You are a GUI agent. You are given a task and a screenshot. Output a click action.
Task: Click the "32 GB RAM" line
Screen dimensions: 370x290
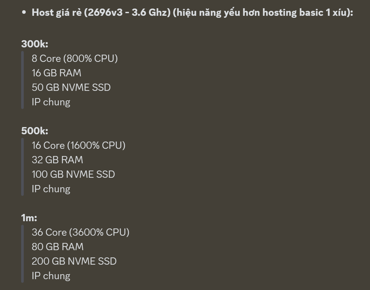pos(57,160)
